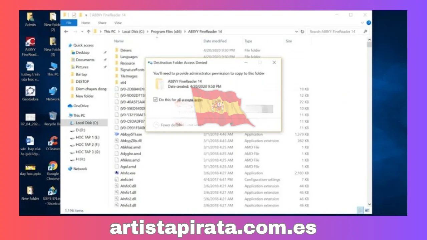Viewport: 427px width, 240px height.
Task: Go to Local Disk (C:) in the breadcrumb
Action: tap(133, 32)
